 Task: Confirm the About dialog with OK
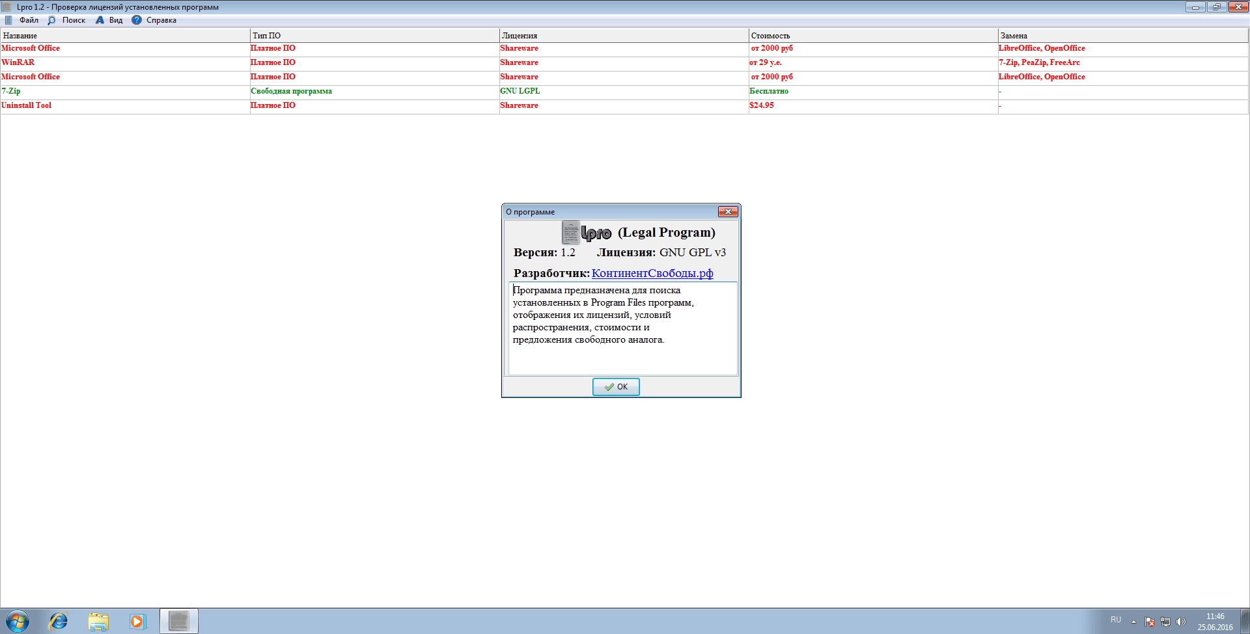pyautogui.click(x=616, y=387)
